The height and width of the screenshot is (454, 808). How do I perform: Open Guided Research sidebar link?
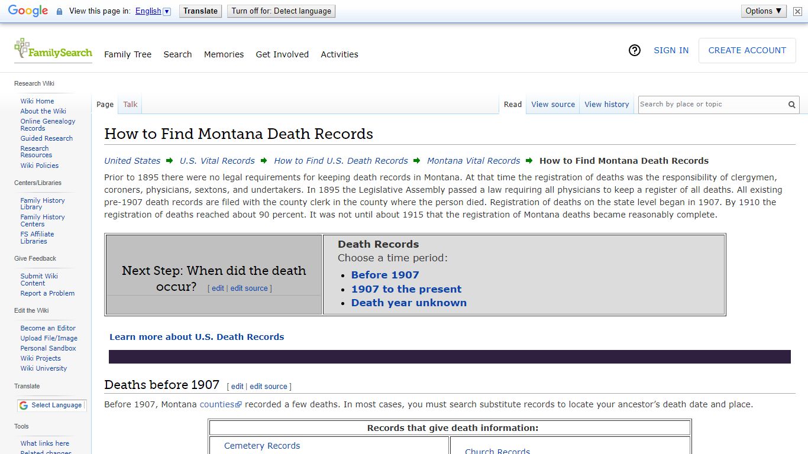point(47,138)
